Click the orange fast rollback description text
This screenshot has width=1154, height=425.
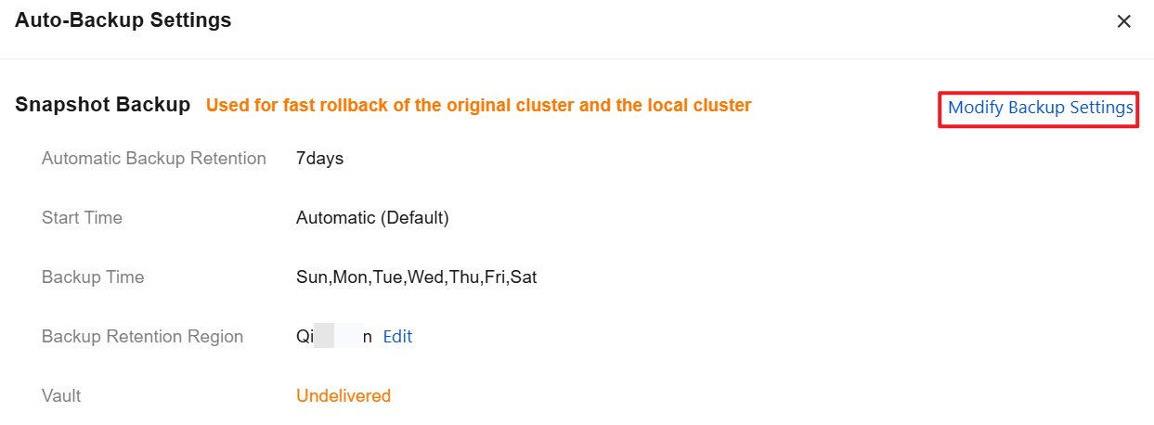478,106
